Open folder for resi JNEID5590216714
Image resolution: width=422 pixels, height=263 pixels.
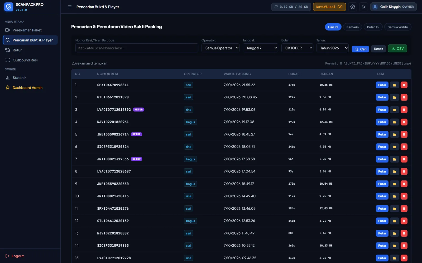tap(395, 134)
